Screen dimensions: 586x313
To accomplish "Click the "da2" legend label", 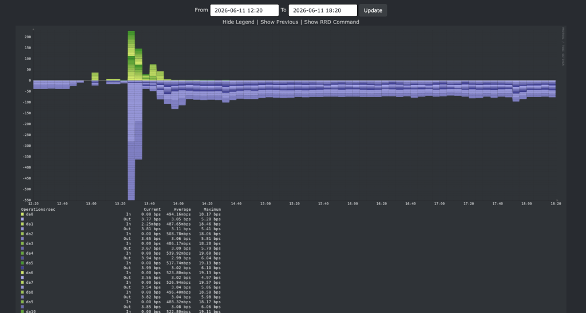I will pyautogui.click(x=30, y=234).
